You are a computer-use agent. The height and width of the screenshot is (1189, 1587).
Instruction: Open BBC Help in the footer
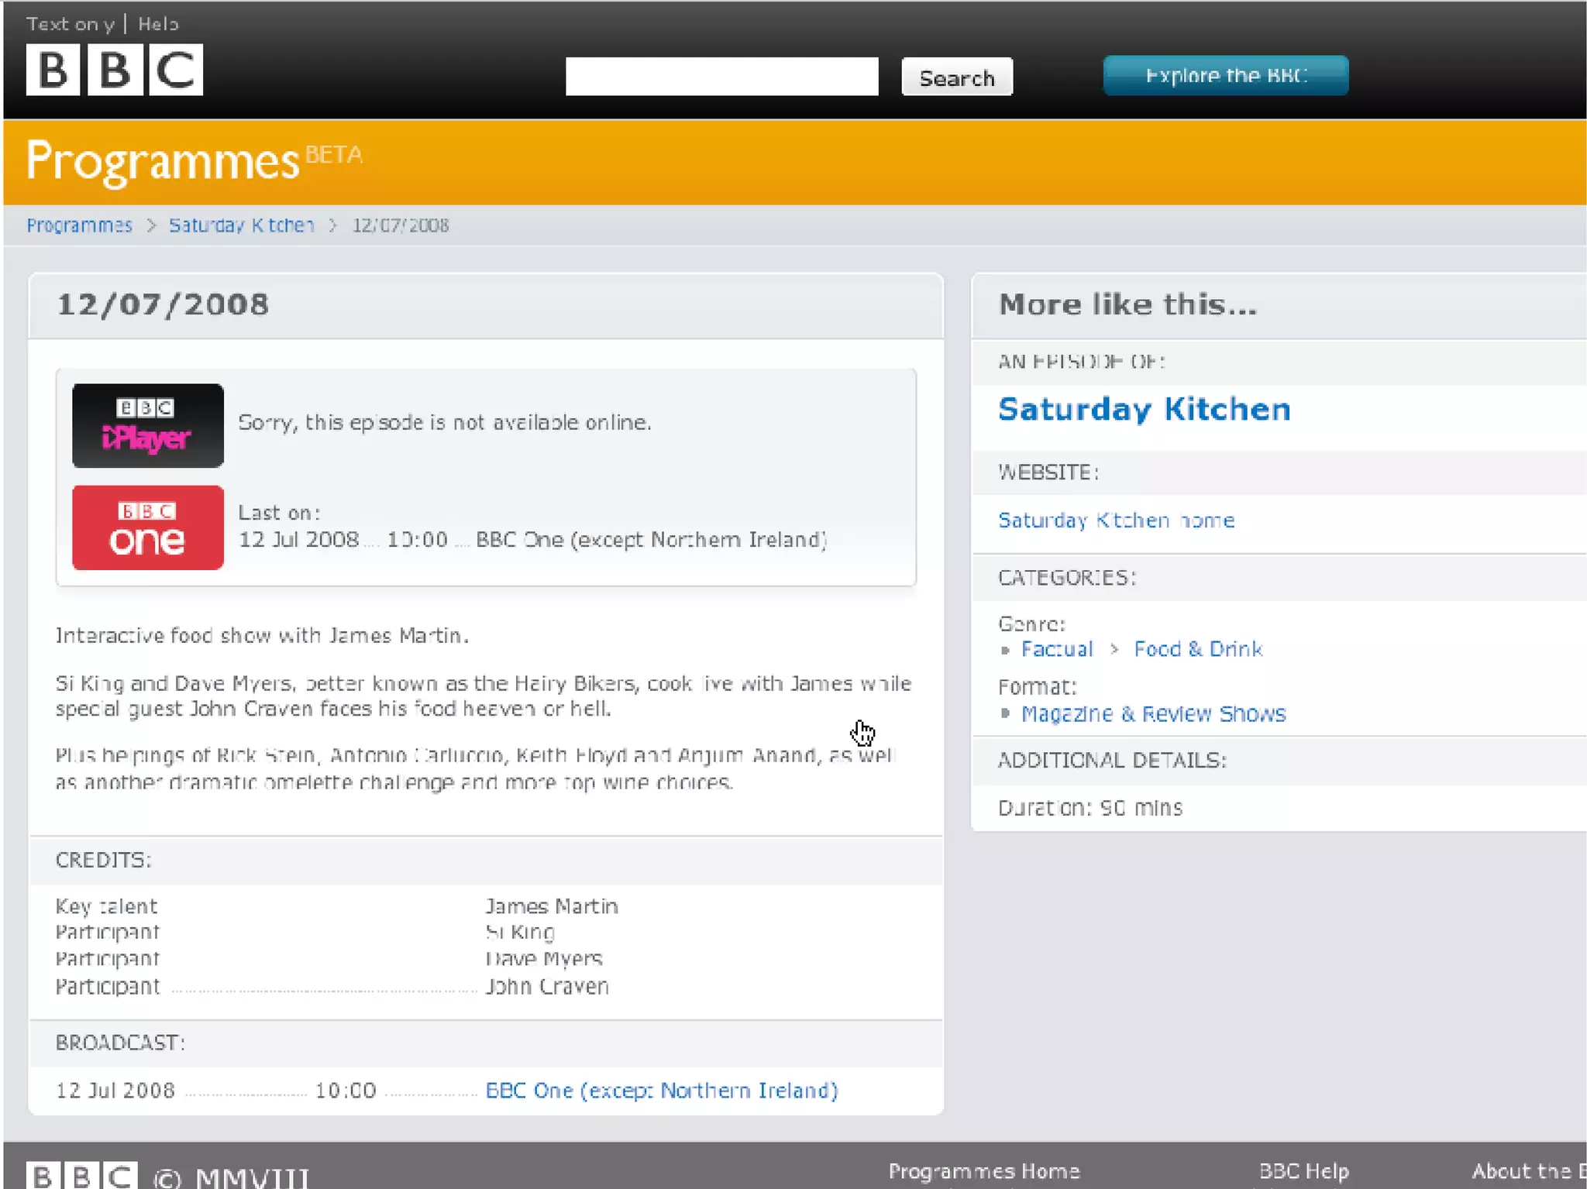click(1303, 1170)
